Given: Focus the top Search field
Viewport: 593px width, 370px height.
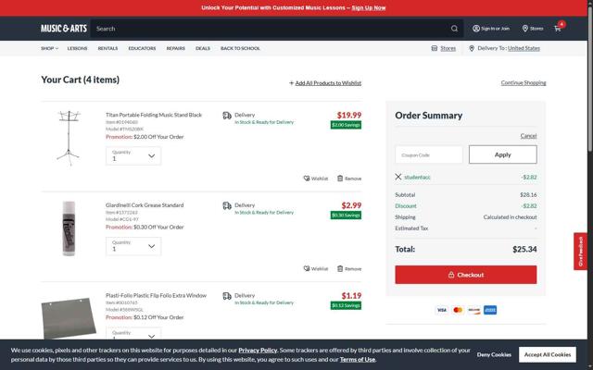Looking at the screenshot, I should 271,29.
